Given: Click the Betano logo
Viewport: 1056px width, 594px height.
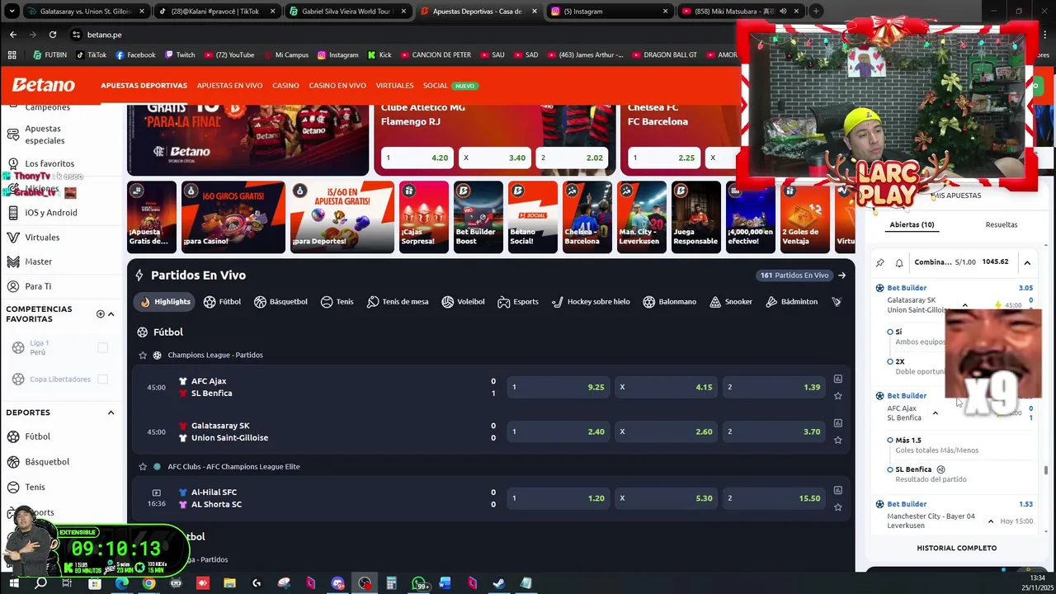Looking at the screenshot, I should pyautogui.click(x=43, y=85).
